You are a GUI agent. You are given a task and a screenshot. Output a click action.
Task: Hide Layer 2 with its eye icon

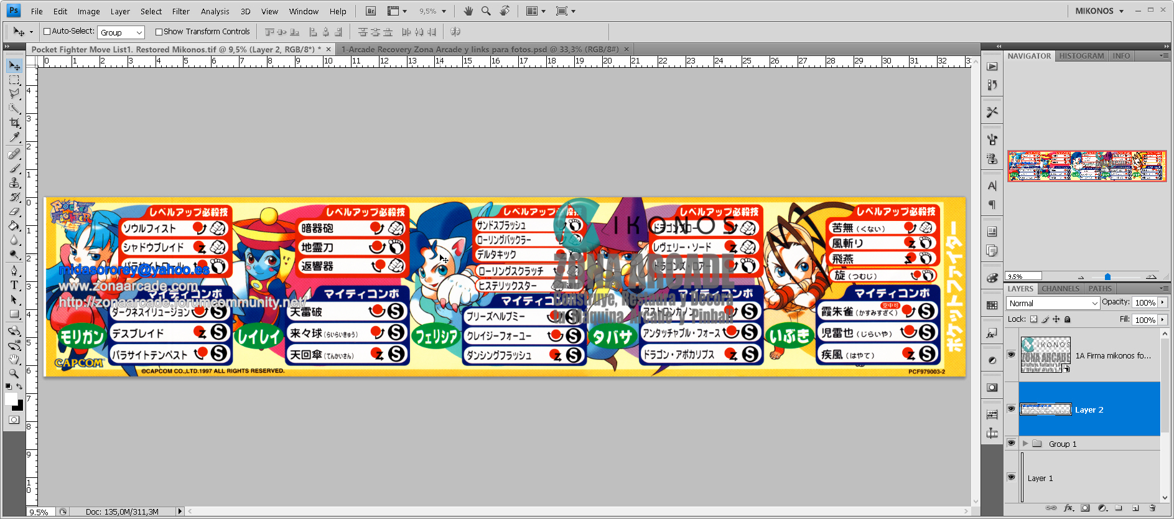(x=1011, y=409)
